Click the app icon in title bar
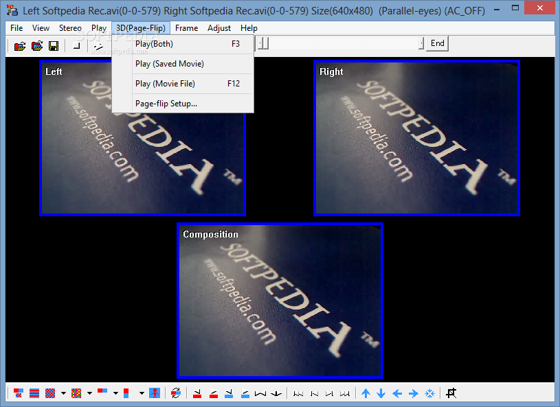The width and height of the screenshot is (560, 407). tap(12, 10)
